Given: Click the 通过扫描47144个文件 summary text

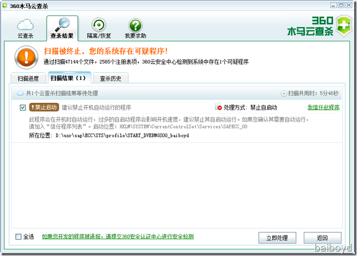Looking at the screenshot, I should coord(146,62).
